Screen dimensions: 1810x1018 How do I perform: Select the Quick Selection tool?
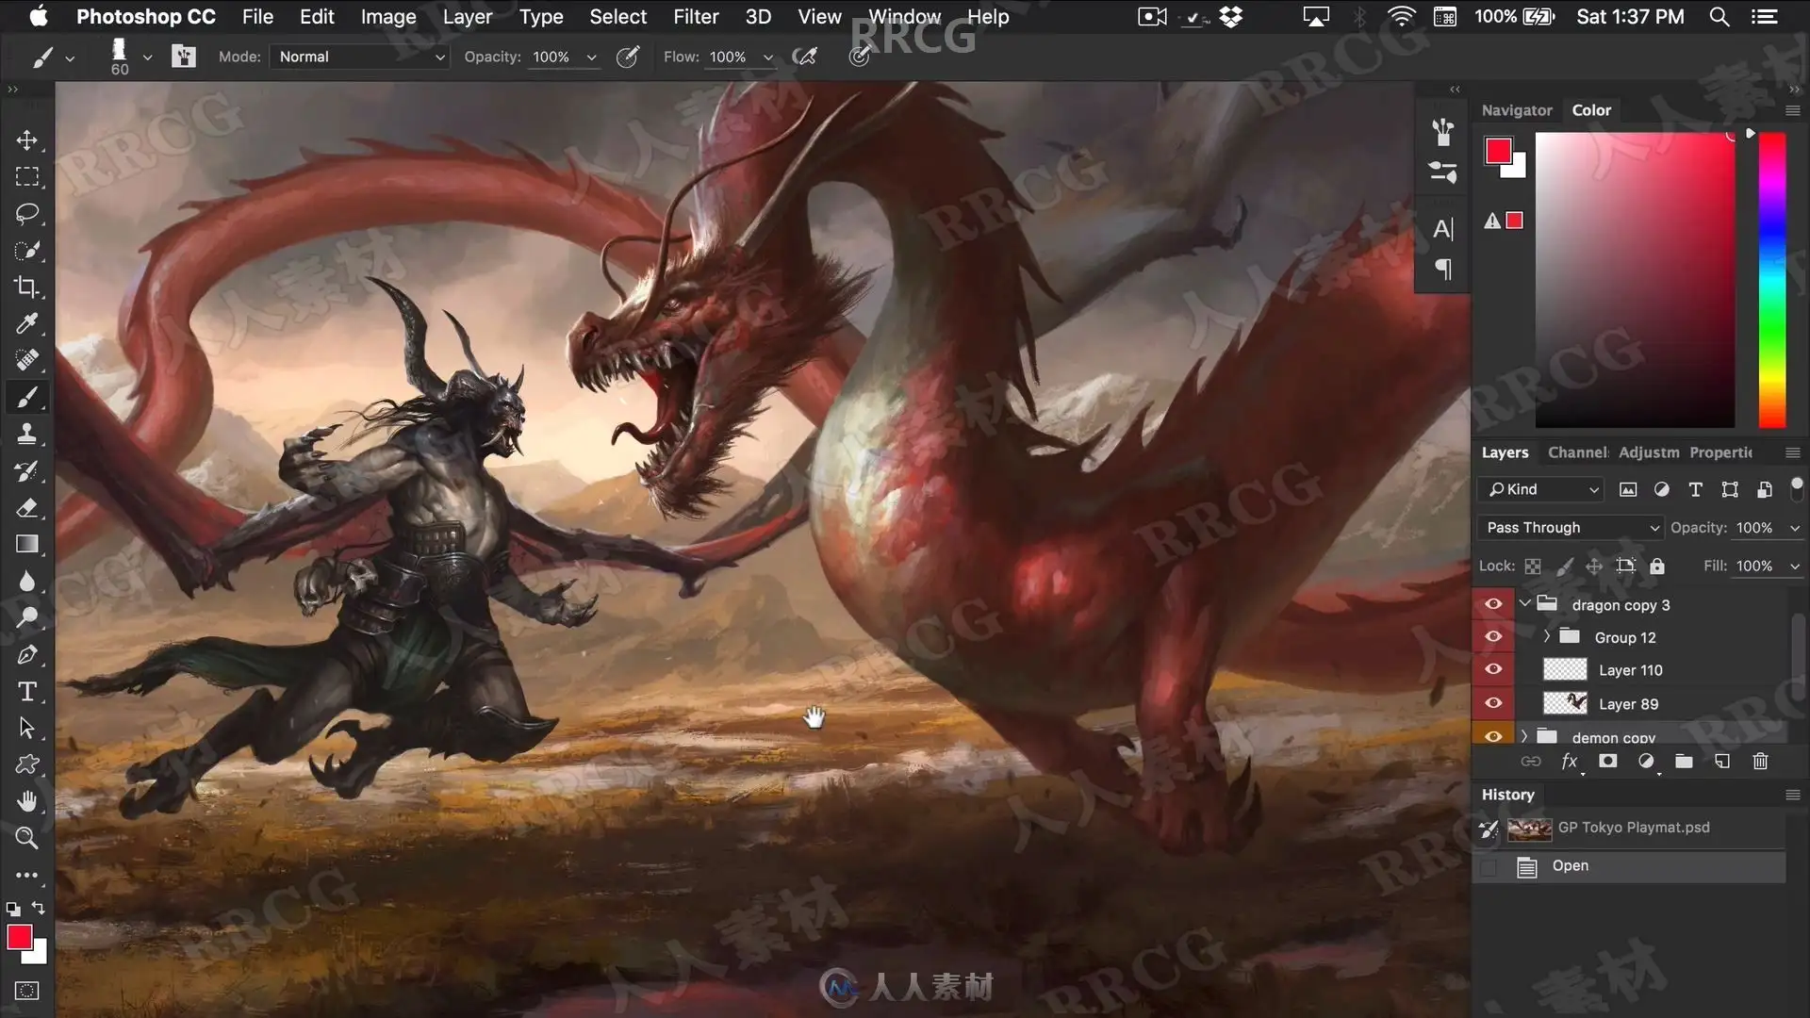[26, 251]
